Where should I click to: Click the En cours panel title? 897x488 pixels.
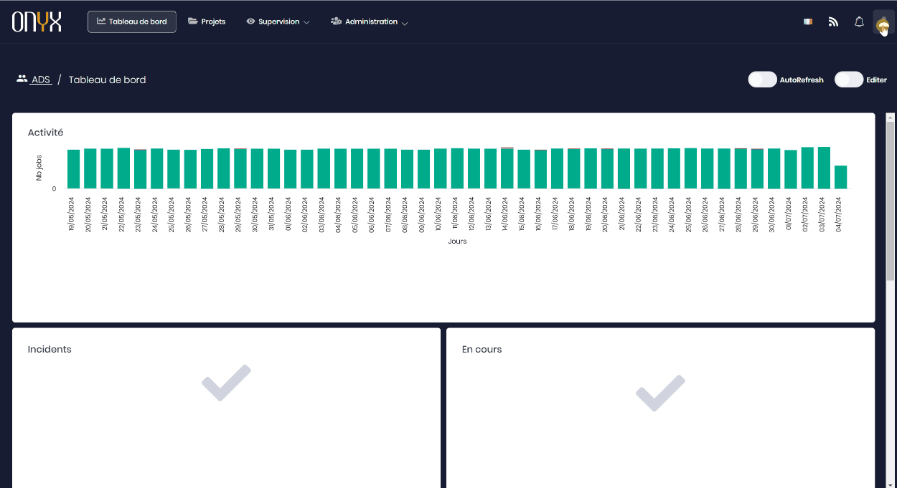[x=482, y=350]
